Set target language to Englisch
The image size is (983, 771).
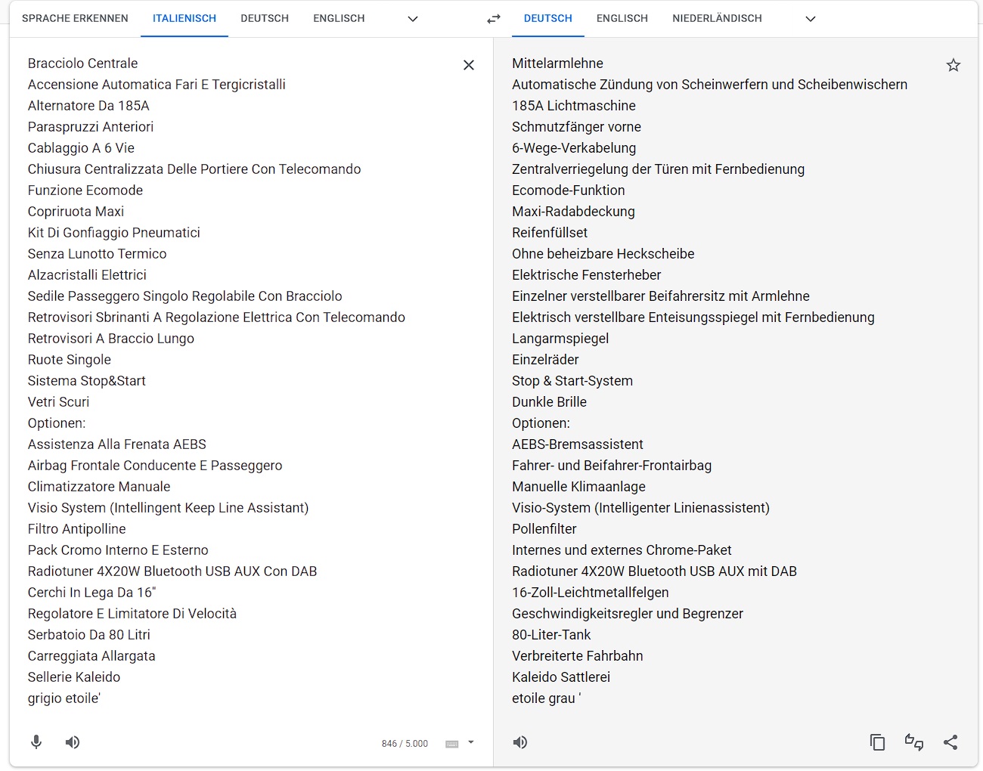click(622, 18)
